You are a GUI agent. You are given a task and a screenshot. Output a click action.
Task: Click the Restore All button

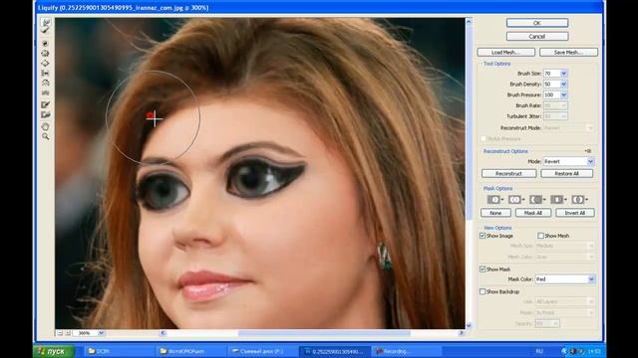[x=567, y=174]
